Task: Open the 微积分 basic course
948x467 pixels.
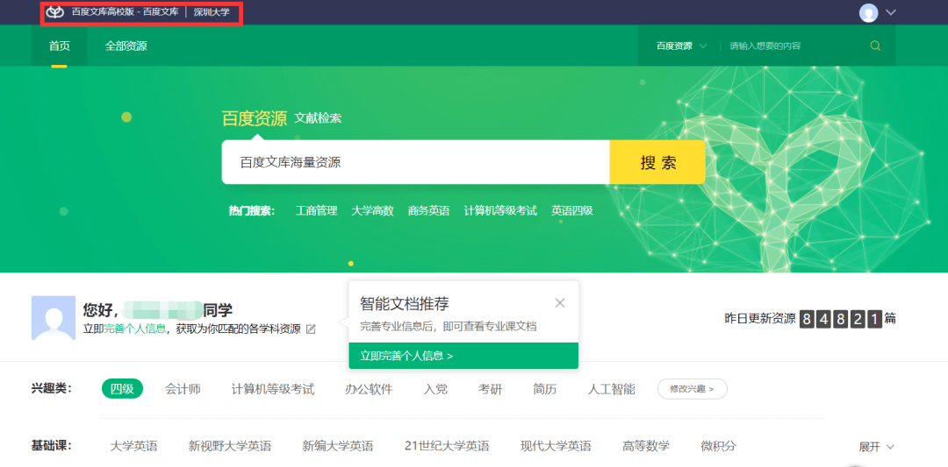Action: [x=719, y=447]
